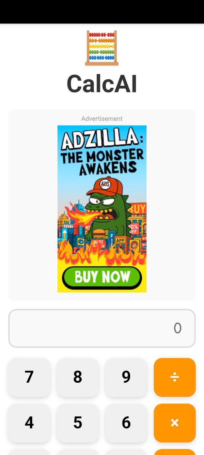The height and width of the screenshot is (455, 204).
Task: Tap the number 9 key
Action: (126, 377)
